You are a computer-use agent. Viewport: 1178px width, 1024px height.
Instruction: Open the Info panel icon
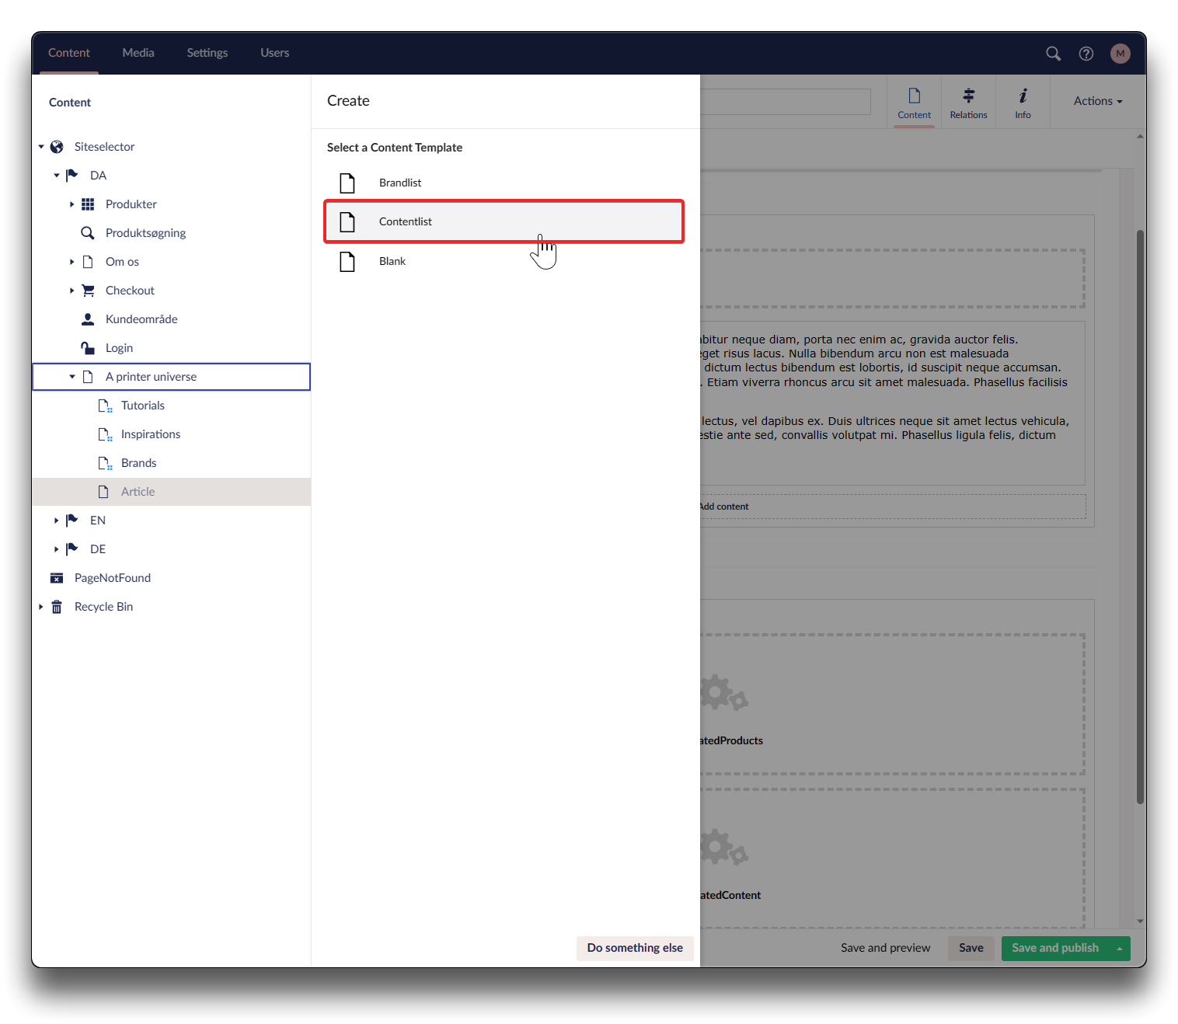click(1023, 102)
